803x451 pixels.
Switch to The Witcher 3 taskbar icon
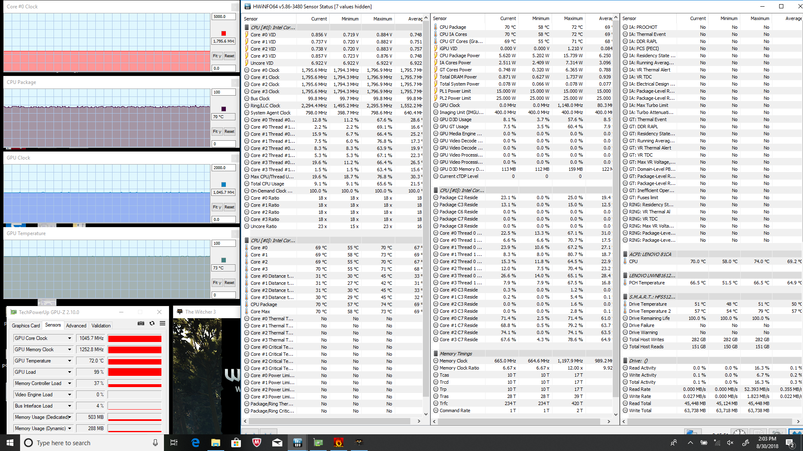(x=359, y=443)
